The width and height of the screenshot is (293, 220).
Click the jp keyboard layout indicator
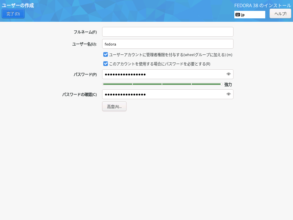pos(250,15)
